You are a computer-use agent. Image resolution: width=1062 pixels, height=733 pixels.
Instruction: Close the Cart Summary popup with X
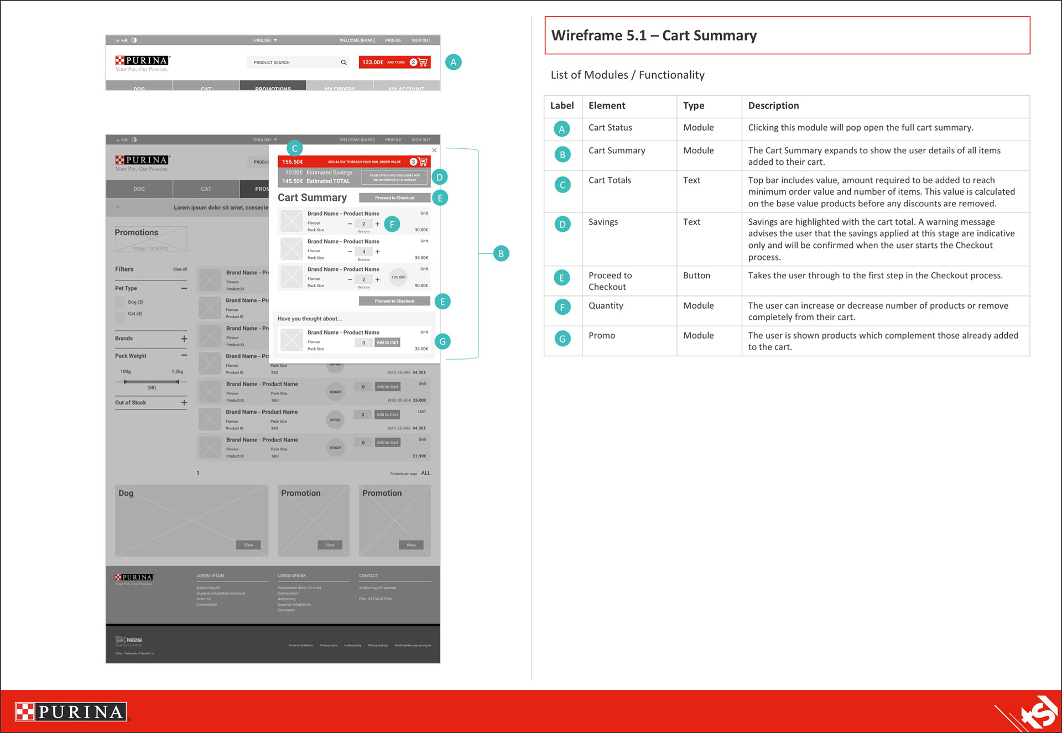pyautogui.click(x=434, y=150)
